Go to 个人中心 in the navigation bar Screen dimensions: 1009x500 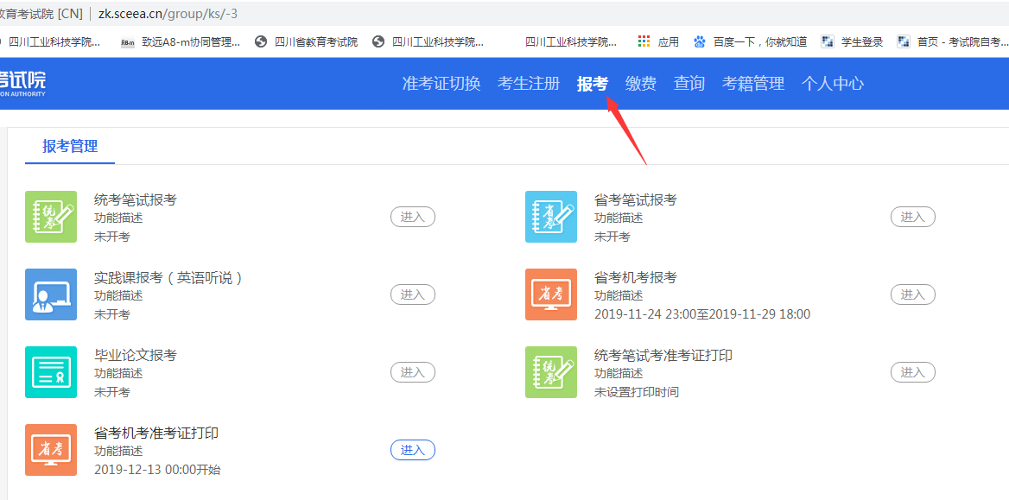833,84
